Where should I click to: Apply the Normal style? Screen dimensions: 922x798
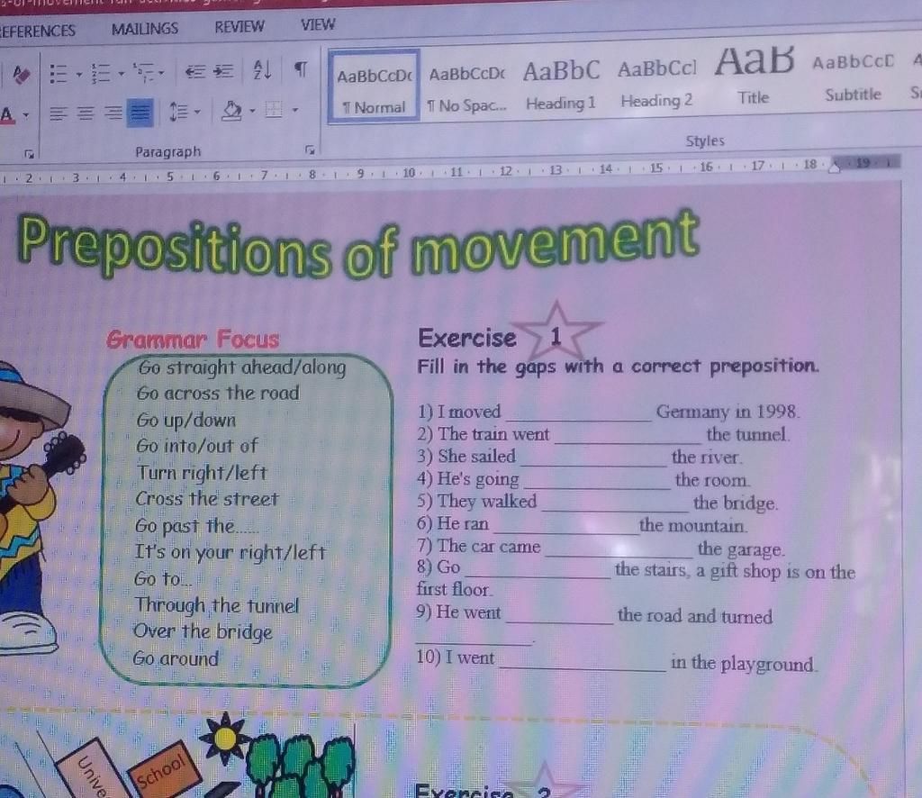[374, 86]
